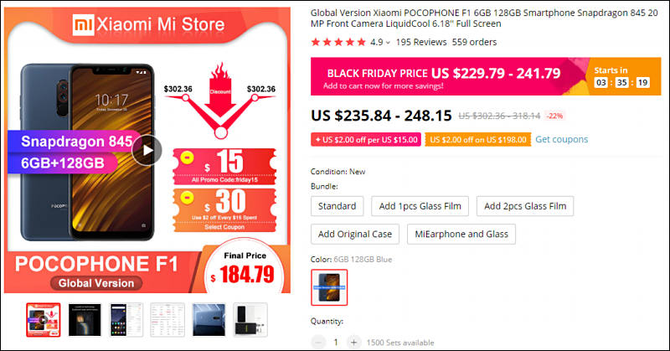Open the fourth specs thumbnail
This screenshot has height=351, width=670.
(x=167, y=320)
